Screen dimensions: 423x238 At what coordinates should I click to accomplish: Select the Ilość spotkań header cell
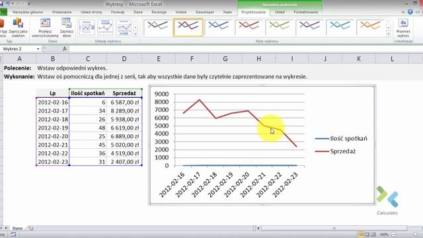click(88, 93)
